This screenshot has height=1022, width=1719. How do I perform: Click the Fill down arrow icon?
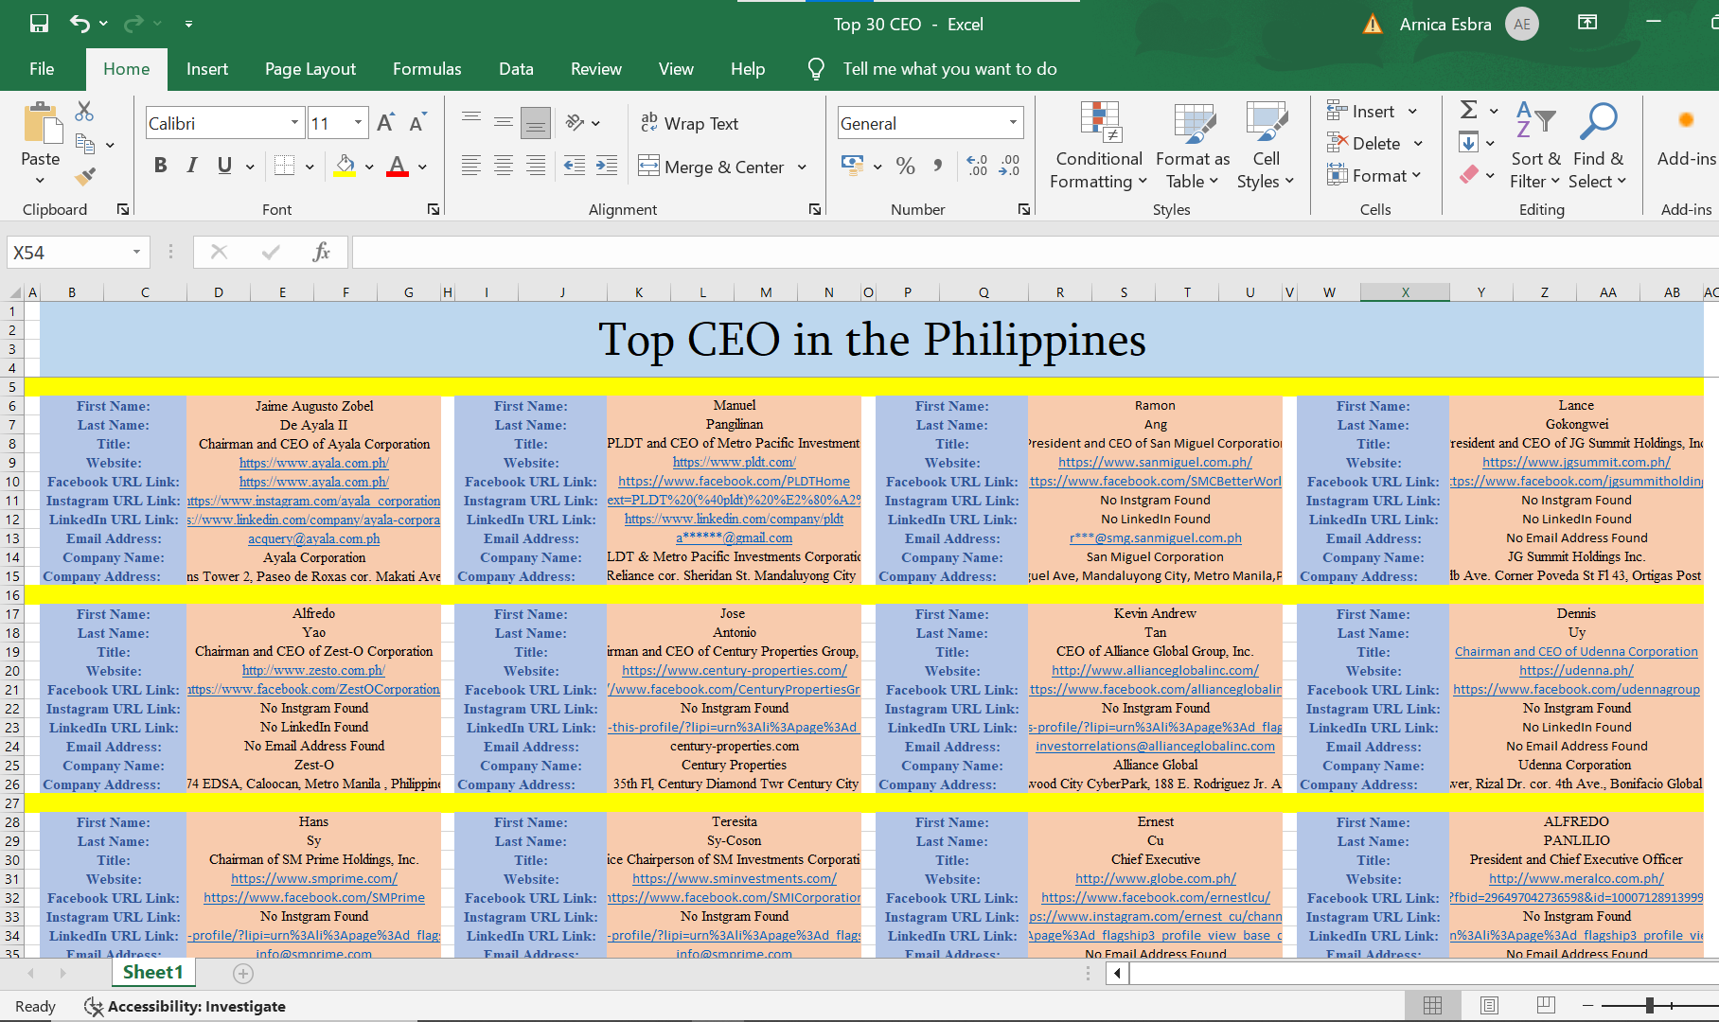point(1469,143)
